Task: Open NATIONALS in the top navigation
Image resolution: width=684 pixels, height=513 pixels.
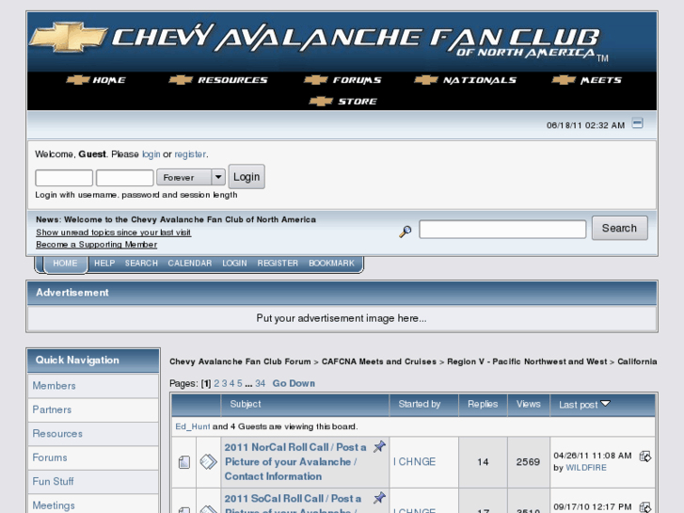Action: [480, 80]
